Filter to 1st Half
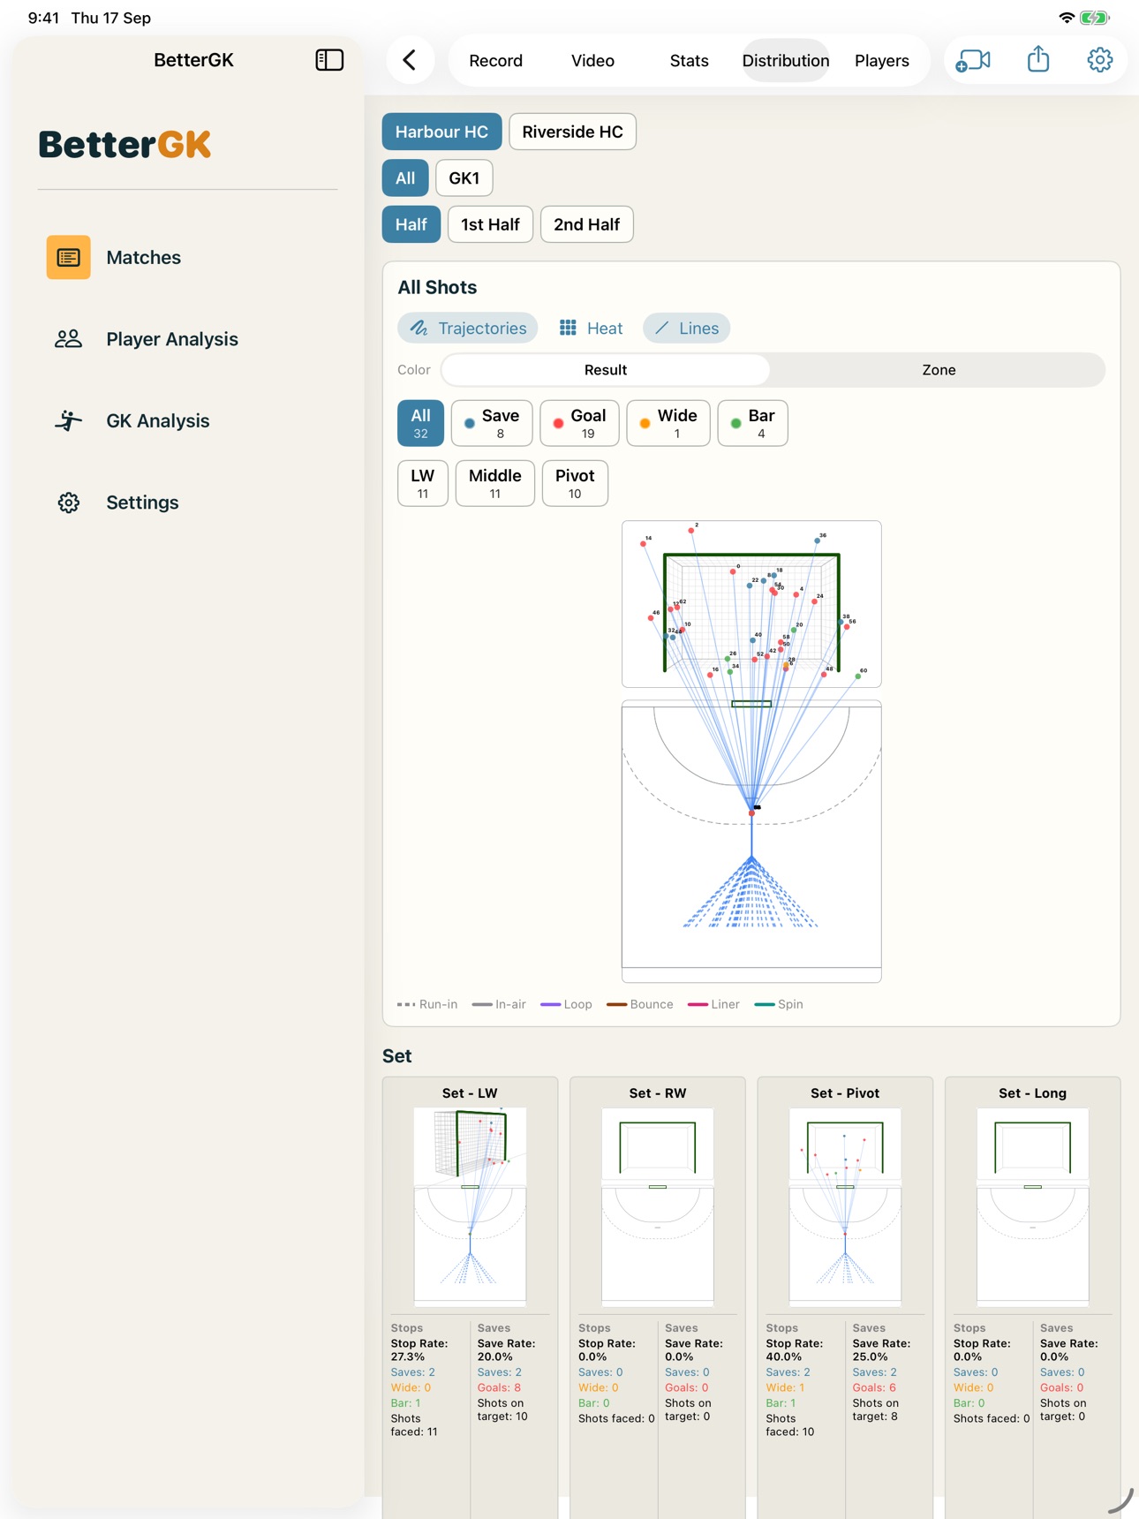 pyautogui.click(x=490, y=224)
